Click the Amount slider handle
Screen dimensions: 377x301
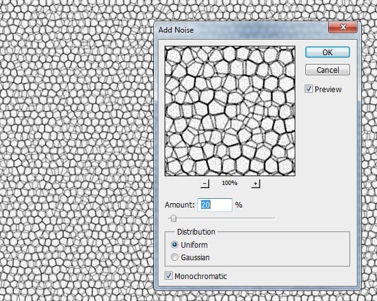coord(173,218)
